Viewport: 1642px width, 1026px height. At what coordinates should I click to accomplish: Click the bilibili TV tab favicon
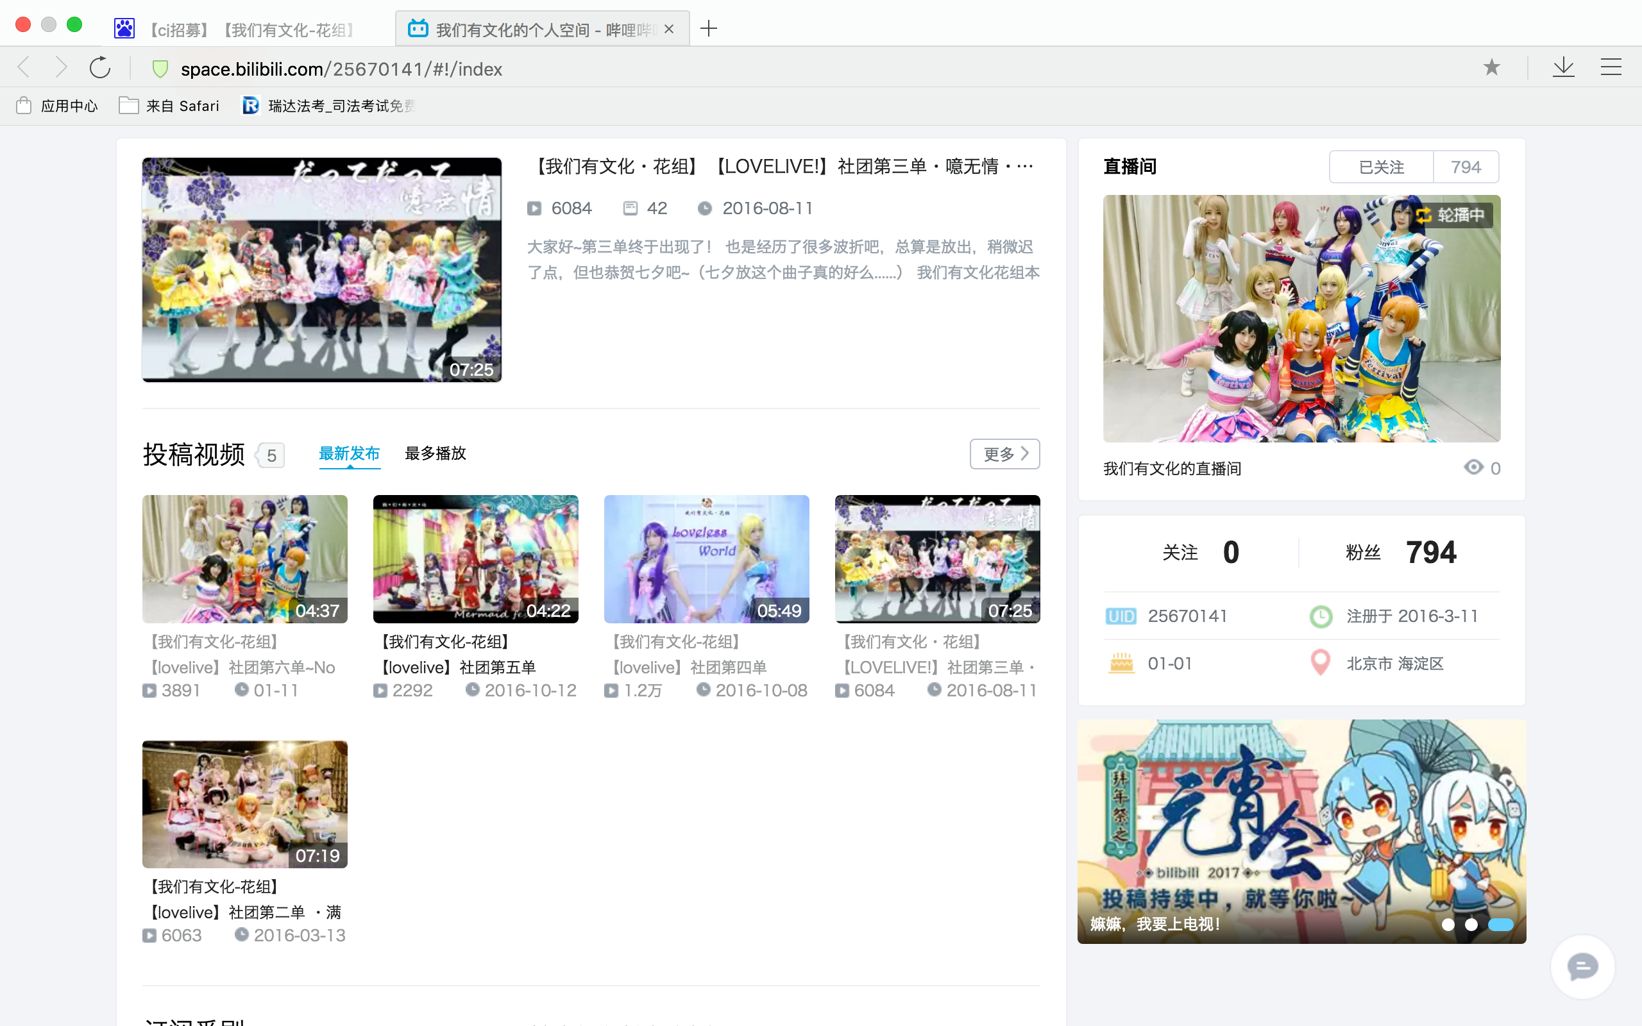click(418, 28)
